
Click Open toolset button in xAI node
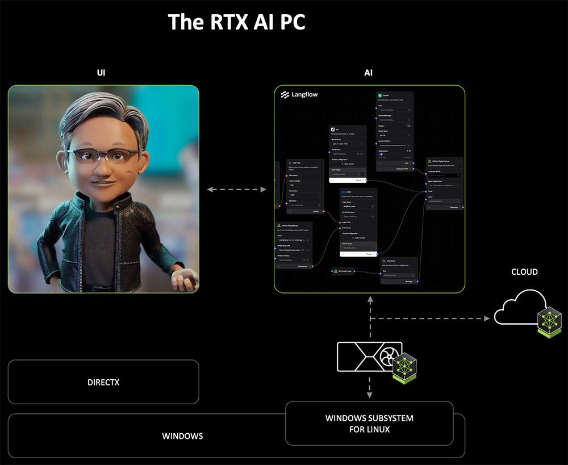[x=348, y=164]
